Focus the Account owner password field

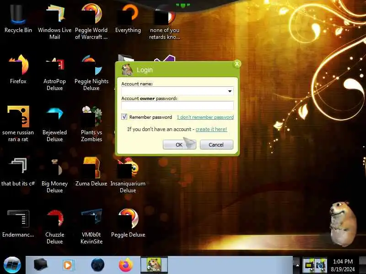[178, 105]
